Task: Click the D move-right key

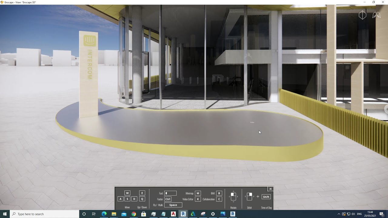Action: 134,199
